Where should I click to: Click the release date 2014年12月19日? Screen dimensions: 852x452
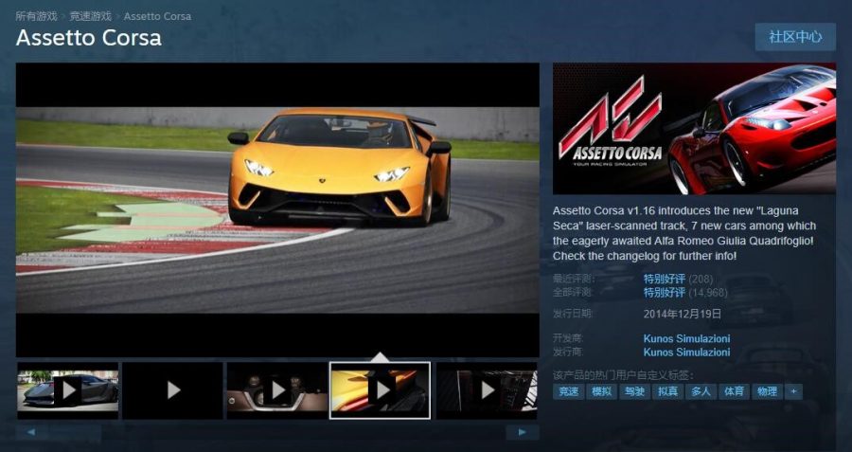coord(683,314)
